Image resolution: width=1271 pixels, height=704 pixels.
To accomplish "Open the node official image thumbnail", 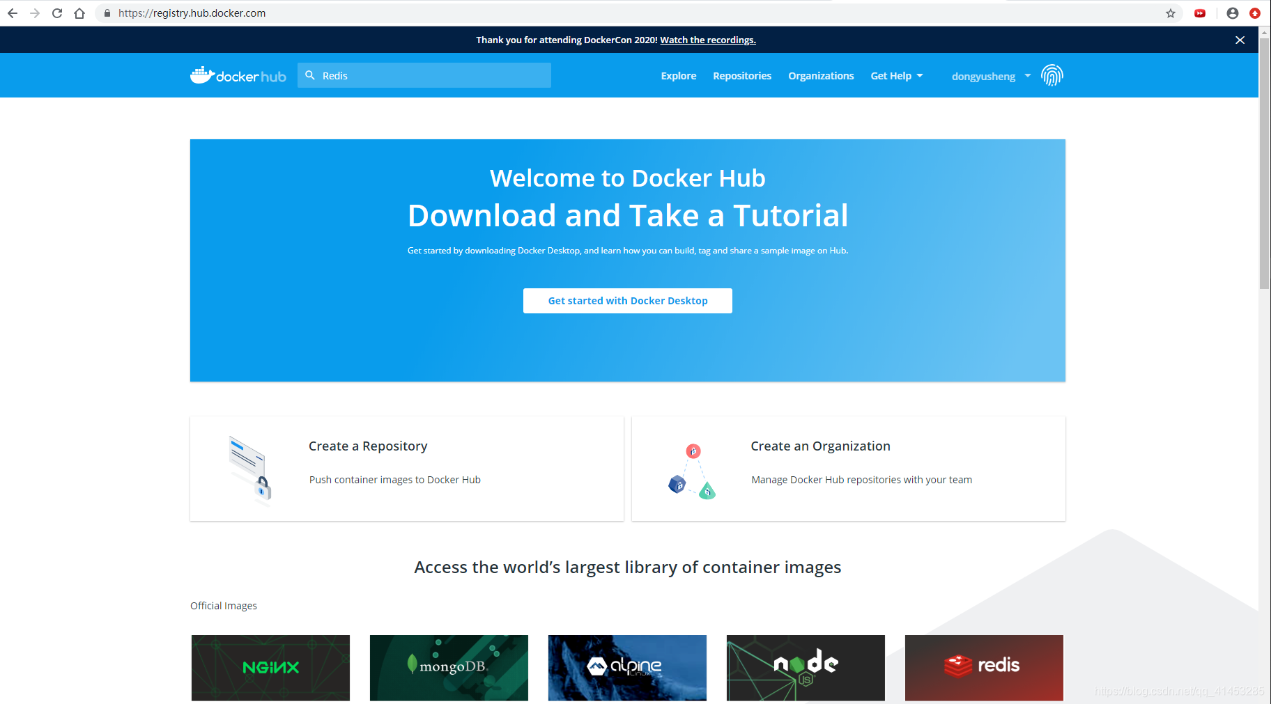I will [x=806, y=668].
